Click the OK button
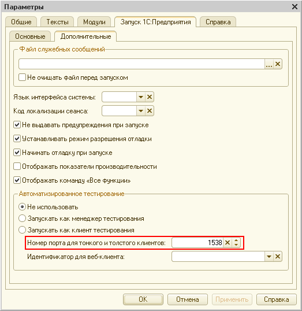Image resolution: width=302 pixels, height=311 pixels. [143, 299]
